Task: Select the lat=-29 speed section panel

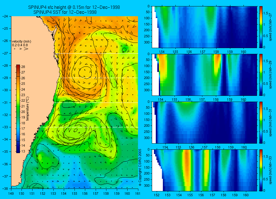Action: (204, 75)
